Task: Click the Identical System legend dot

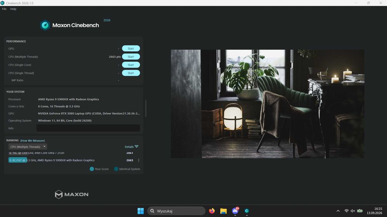Action: 116,169
